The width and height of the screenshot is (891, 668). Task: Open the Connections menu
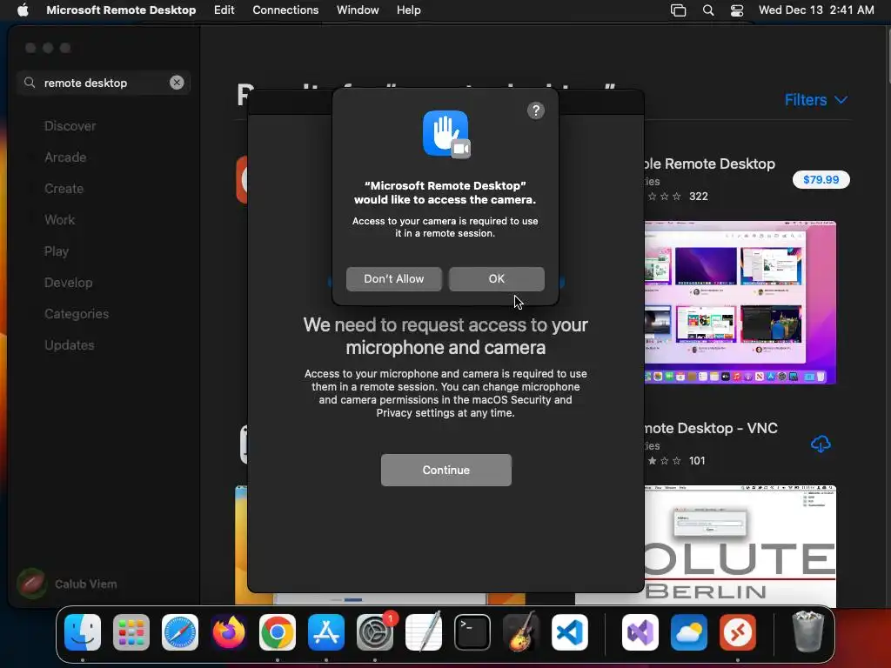tap(285, 10)
